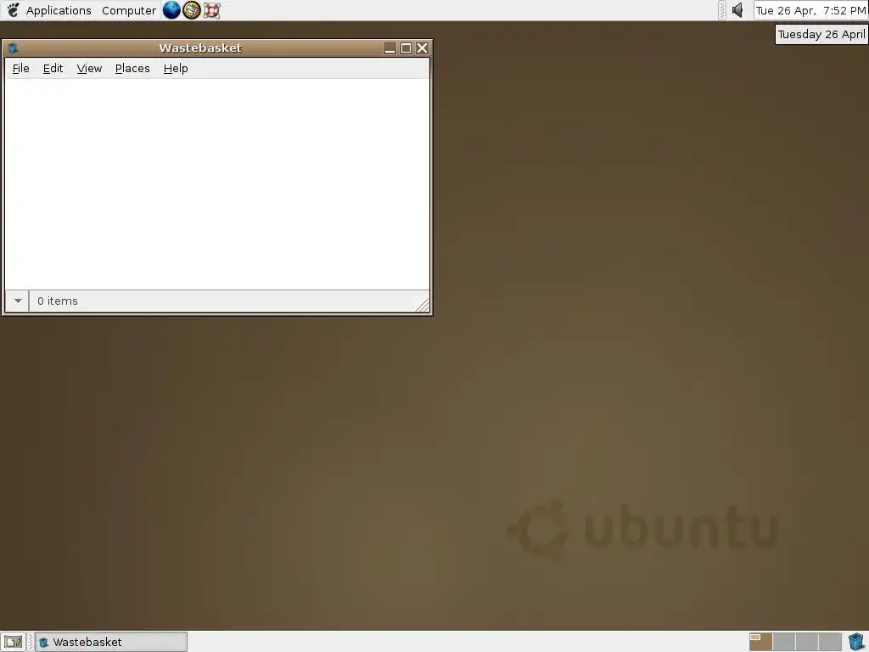Switch to the second workspace
Viewport: 869px width, 652px height.
[783, 642]
